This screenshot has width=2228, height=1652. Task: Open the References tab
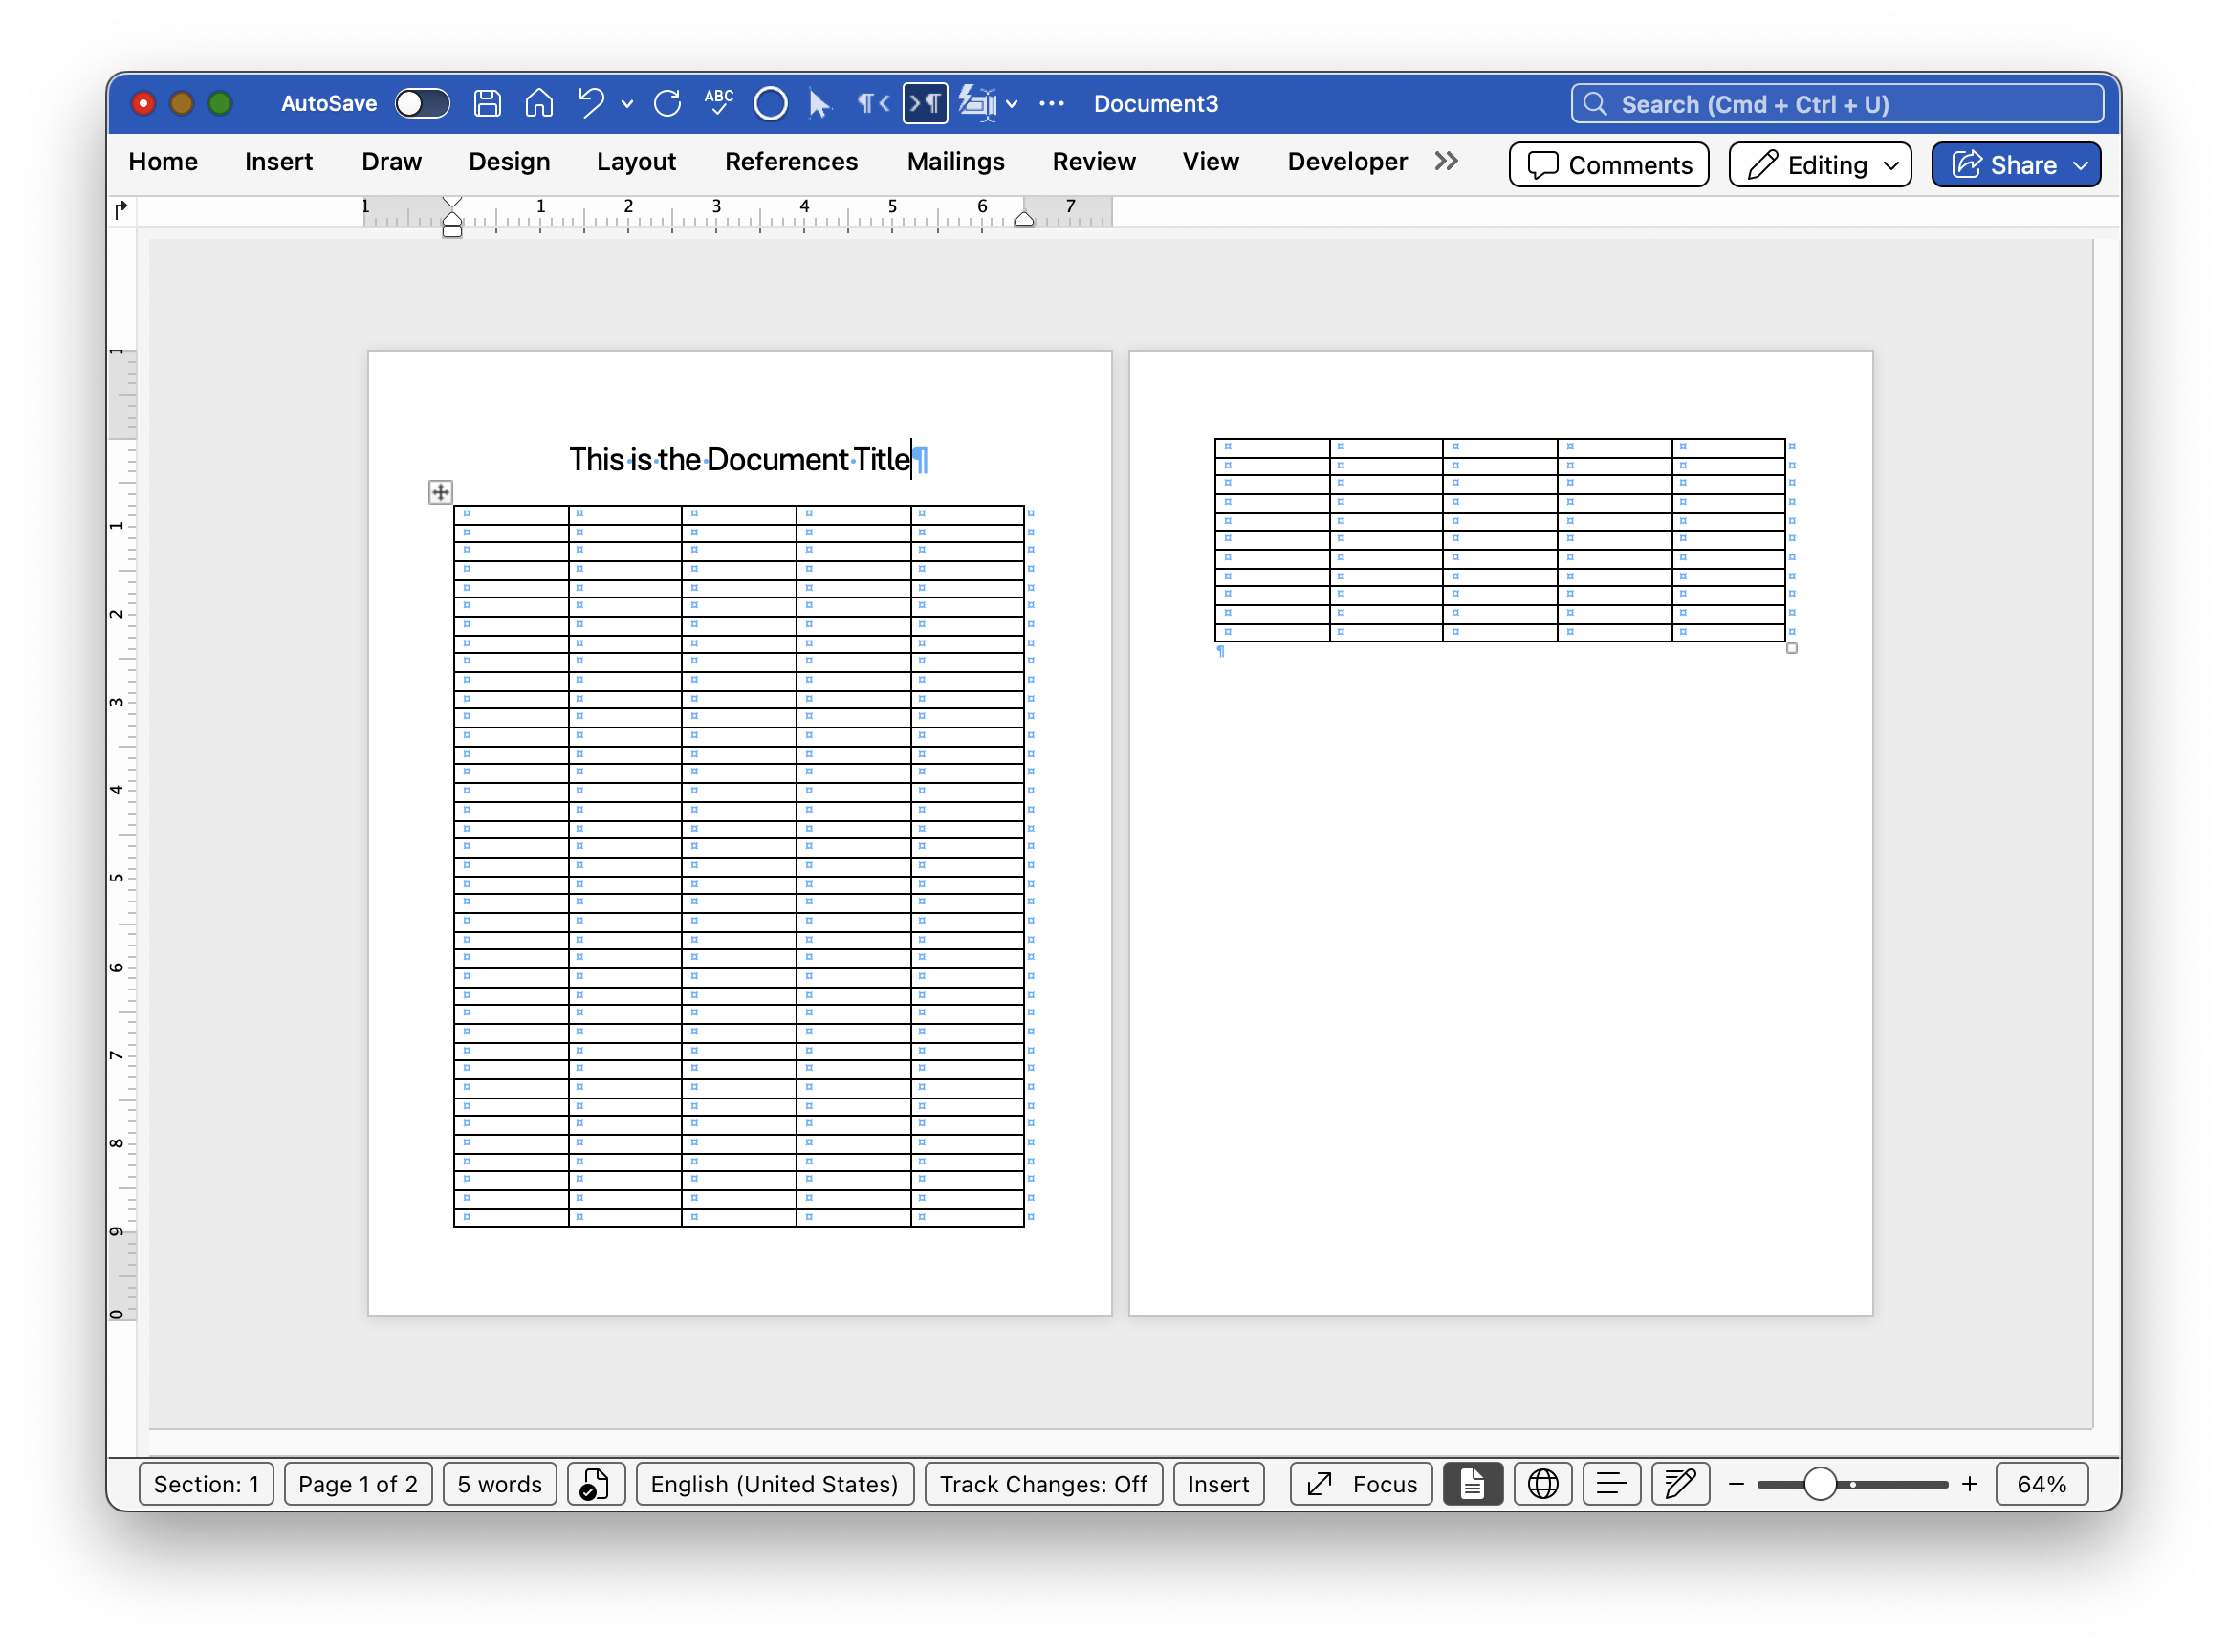click(x=791, y=162)
